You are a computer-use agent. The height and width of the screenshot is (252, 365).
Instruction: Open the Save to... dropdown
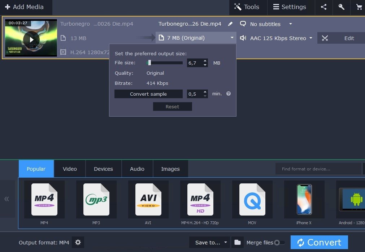point(209,243)
